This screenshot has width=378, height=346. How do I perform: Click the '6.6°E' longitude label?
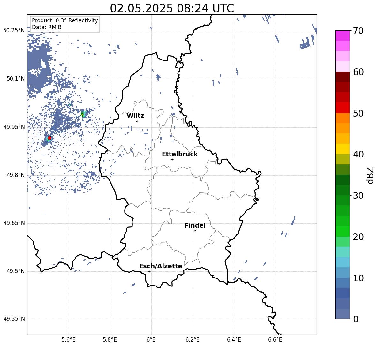[x=275, y=340]
